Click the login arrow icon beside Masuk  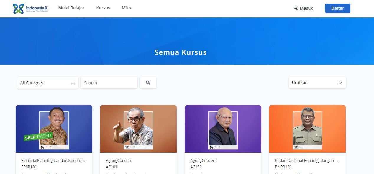296,8
